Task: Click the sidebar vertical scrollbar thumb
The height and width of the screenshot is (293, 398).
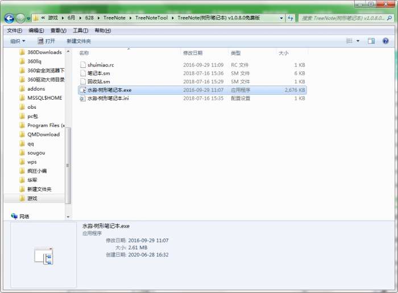Action: tap(68, 165)
